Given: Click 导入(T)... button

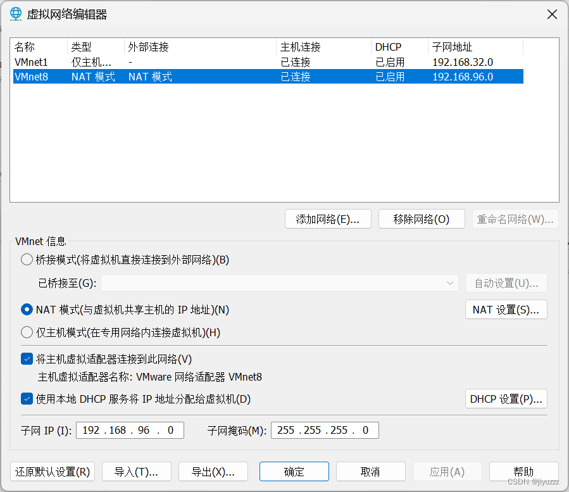Looking at the screenshot, I should [137, 472].
